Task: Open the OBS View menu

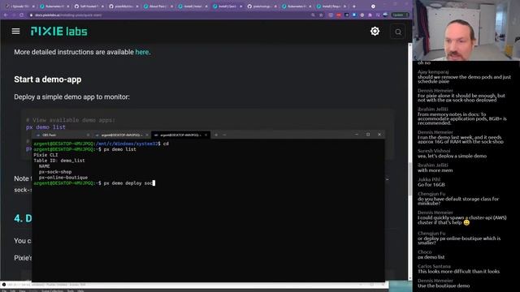Action: pyautogui.click(x=22, y=290)
